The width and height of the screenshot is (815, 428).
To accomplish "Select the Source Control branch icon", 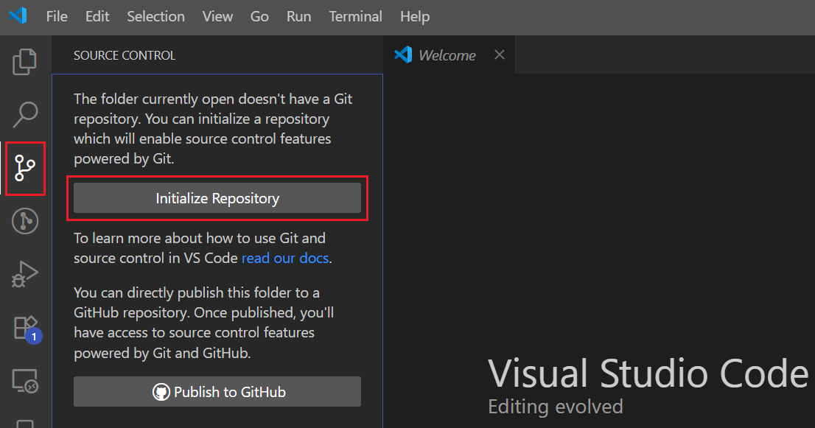I will 25,169.
